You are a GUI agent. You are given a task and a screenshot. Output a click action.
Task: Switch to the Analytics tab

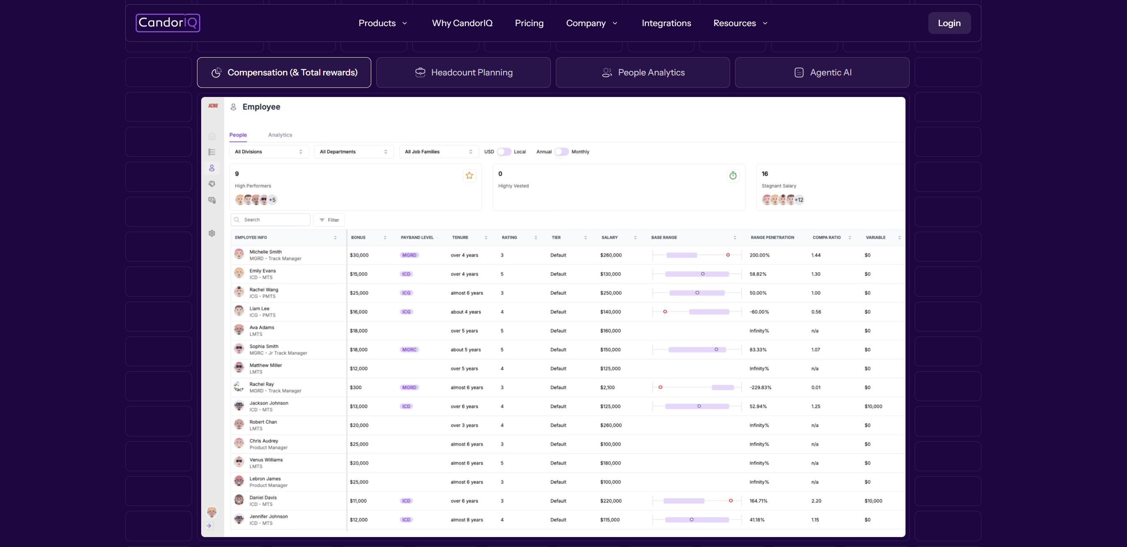[280, 135]
